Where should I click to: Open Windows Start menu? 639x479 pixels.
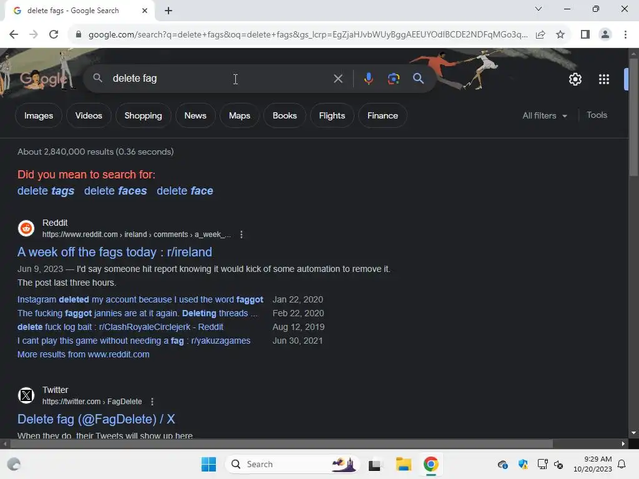pyautogui.click(x=208, y=464)
